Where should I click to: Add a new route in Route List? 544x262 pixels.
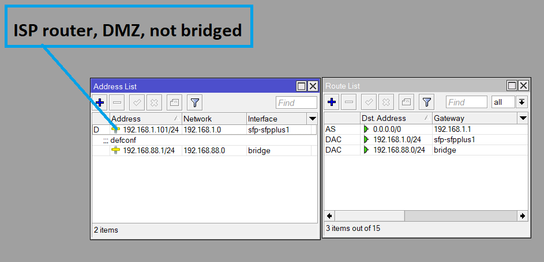point(332,102)
